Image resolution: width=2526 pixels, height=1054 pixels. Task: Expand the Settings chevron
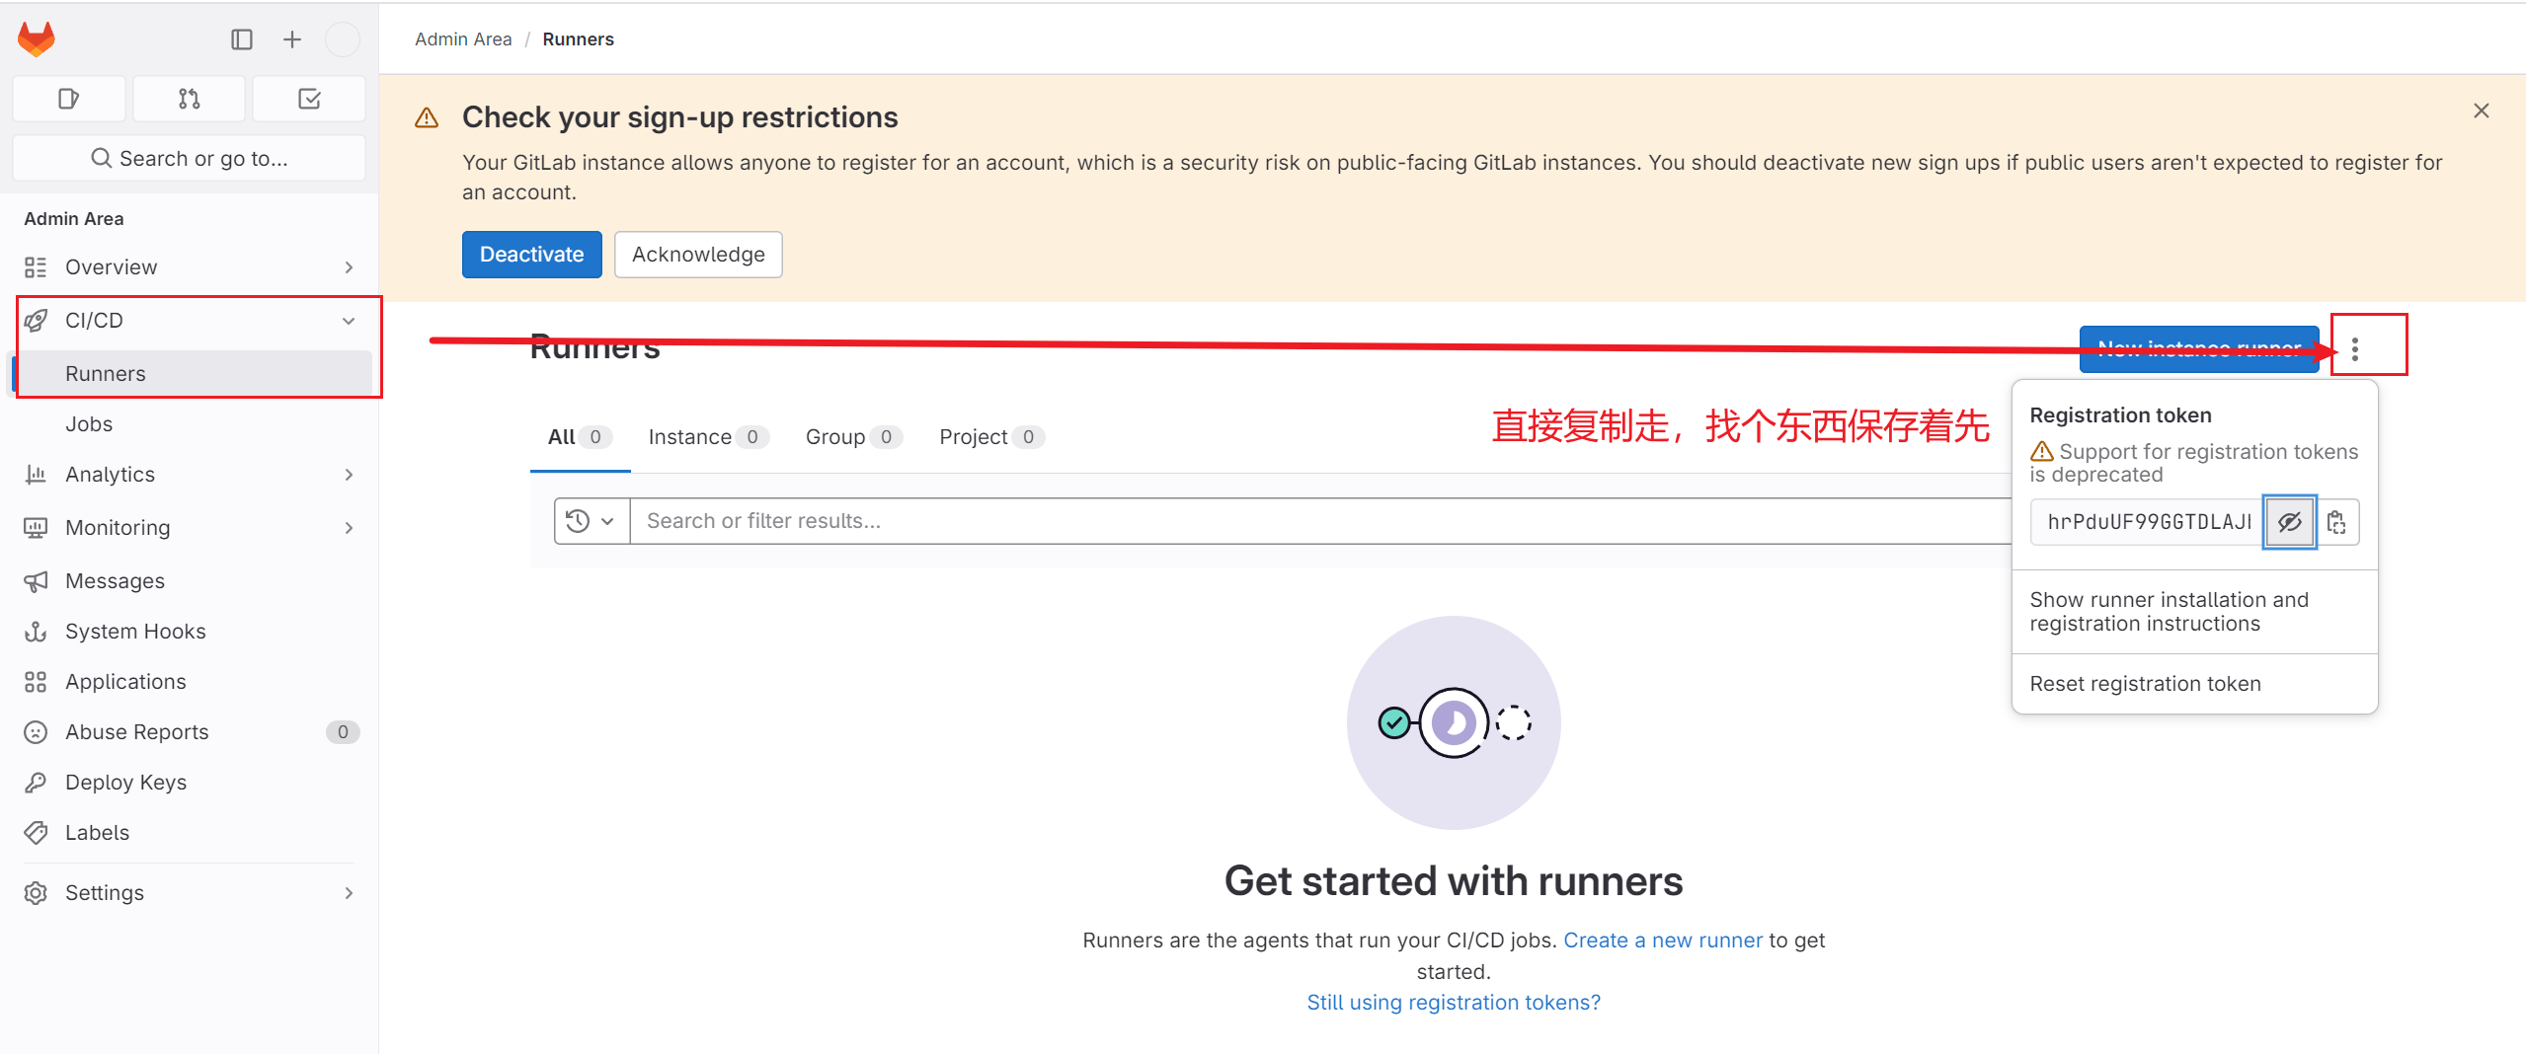tap(349, 893)
